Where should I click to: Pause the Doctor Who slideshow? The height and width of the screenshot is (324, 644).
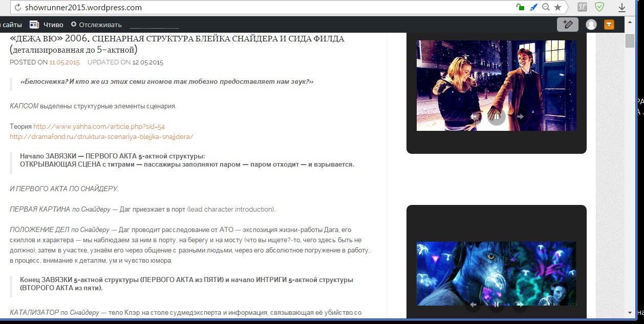tap(497, 117)
